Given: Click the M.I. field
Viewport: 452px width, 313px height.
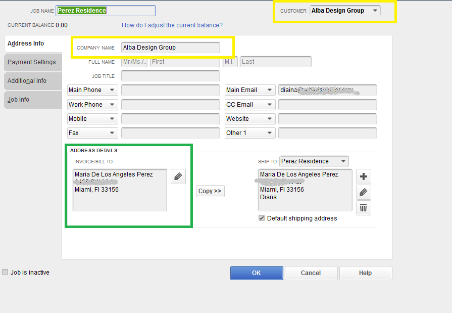Looking at the screenshot, I should (x=230, y=62).
